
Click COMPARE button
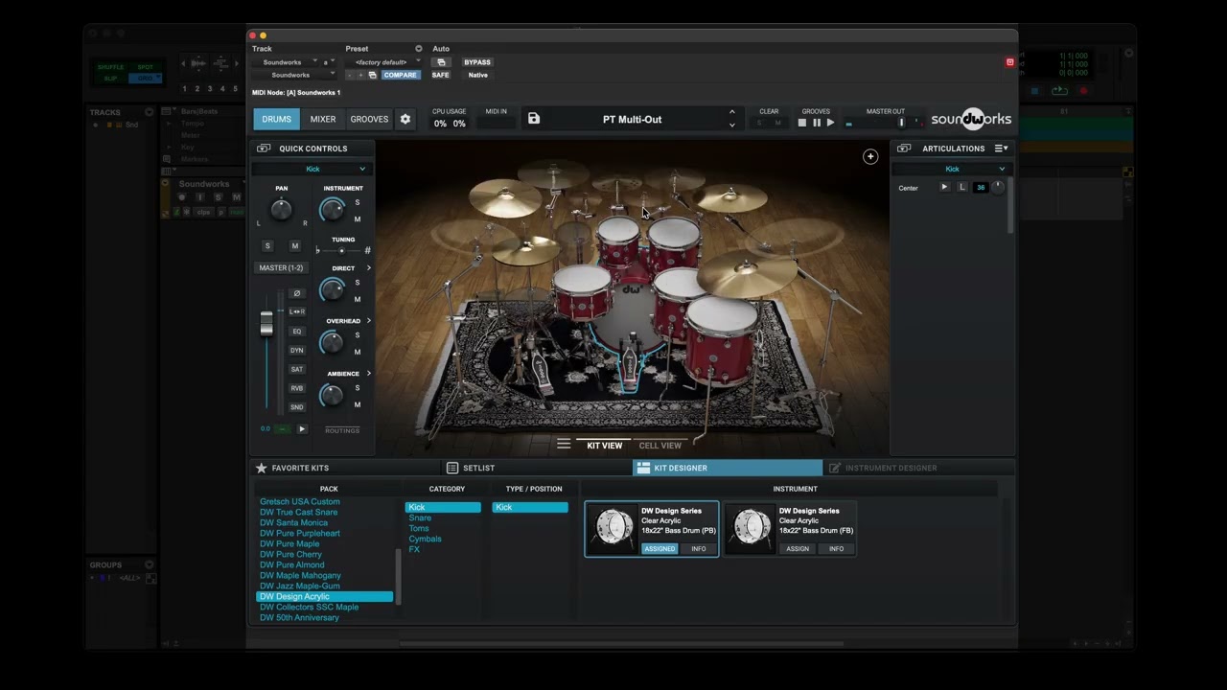point(400,75)
